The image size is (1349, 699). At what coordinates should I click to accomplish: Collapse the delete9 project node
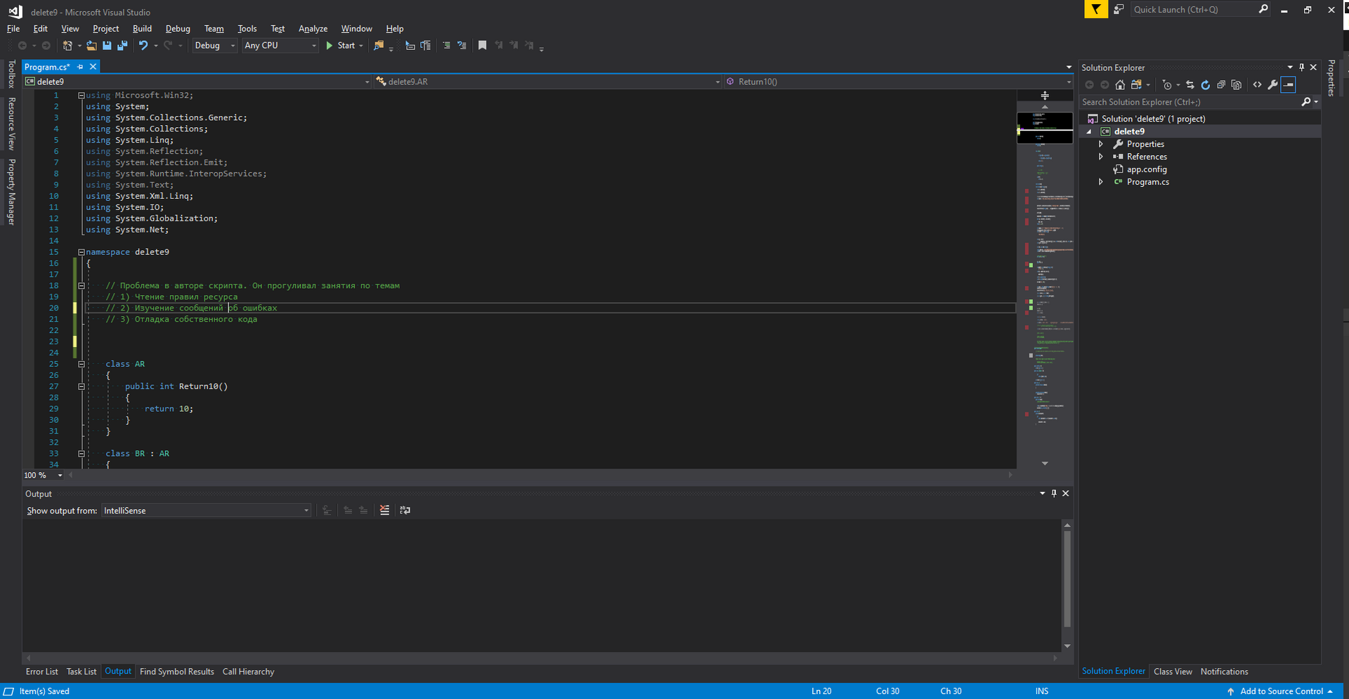click(x=1090, y=131)
